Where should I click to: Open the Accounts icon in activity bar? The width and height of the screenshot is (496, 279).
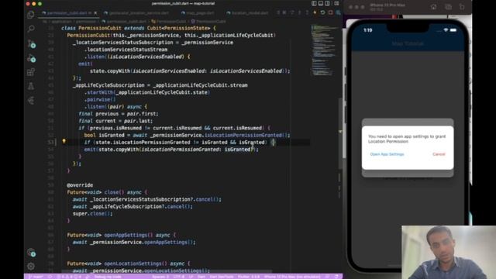tap(31, 253)
